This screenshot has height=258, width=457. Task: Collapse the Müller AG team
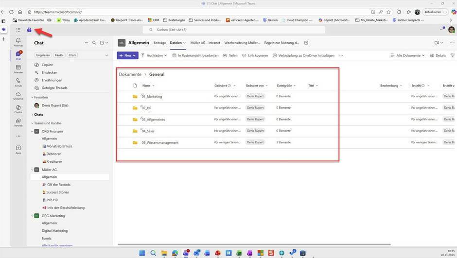pyautogui.click(x=32, y=170)
